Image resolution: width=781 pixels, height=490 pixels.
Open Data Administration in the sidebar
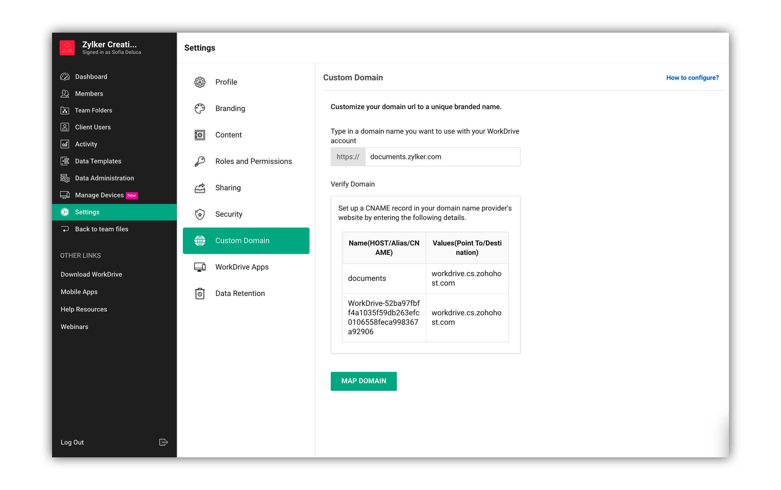click(x=104, y=178)
